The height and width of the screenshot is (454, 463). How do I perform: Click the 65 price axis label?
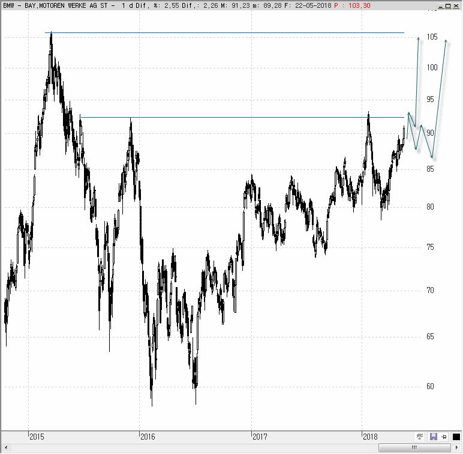(430, 337)
